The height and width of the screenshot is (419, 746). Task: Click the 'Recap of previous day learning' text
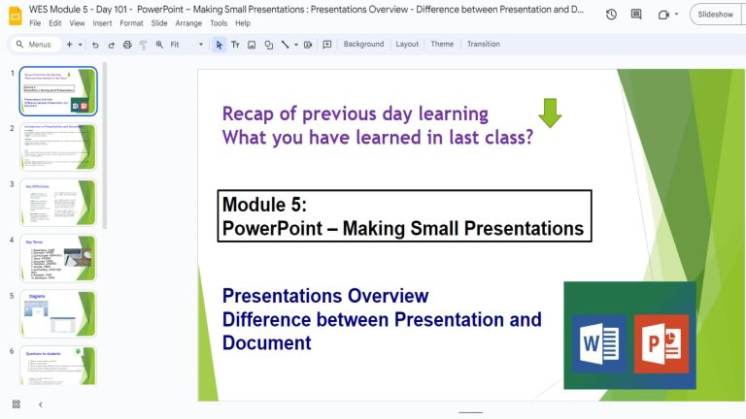[355, 114]
